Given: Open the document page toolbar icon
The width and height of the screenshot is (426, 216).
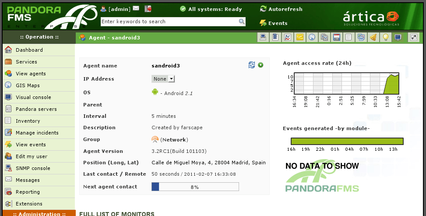Looking at the screenshot, I should (x=349, y=37).
